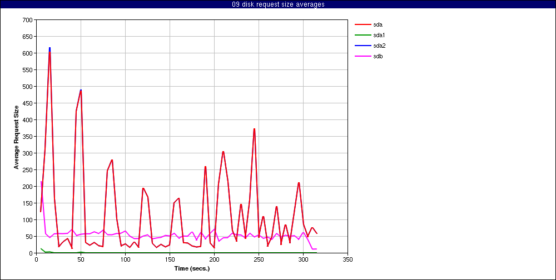Select the 'sda2' legend label
This screenshot has height=280, width=556.
pyautogui.click(x=379, y=46)
